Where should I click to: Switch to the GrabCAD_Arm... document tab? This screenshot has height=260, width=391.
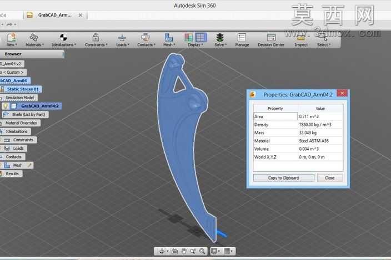tap(55, 15)
